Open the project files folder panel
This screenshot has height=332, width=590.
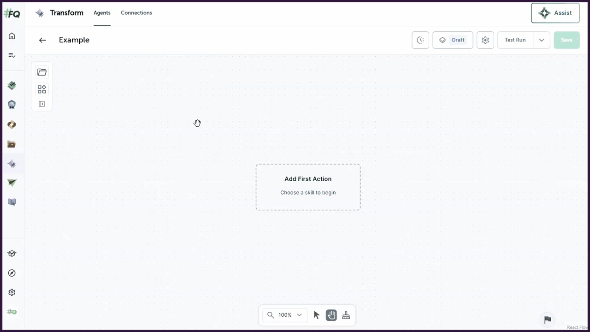point(42,72)
